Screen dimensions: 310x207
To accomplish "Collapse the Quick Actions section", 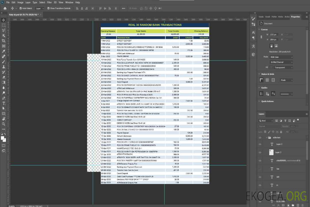I will tap(259, 101).
